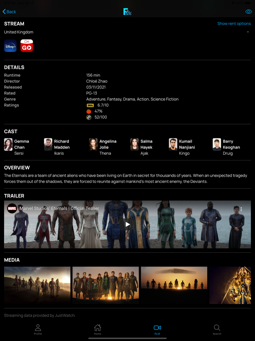Open fourth media golden poster image
The image size is (255, 341).
coord(230,285)
